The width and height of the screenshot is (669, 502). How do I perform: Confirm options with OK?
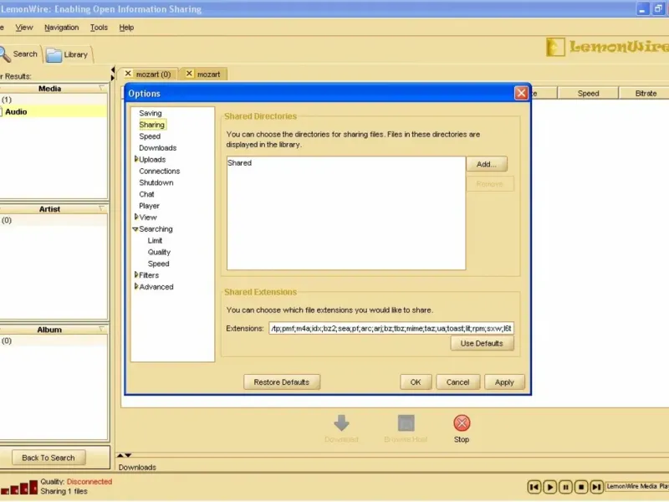pos(416,382)
